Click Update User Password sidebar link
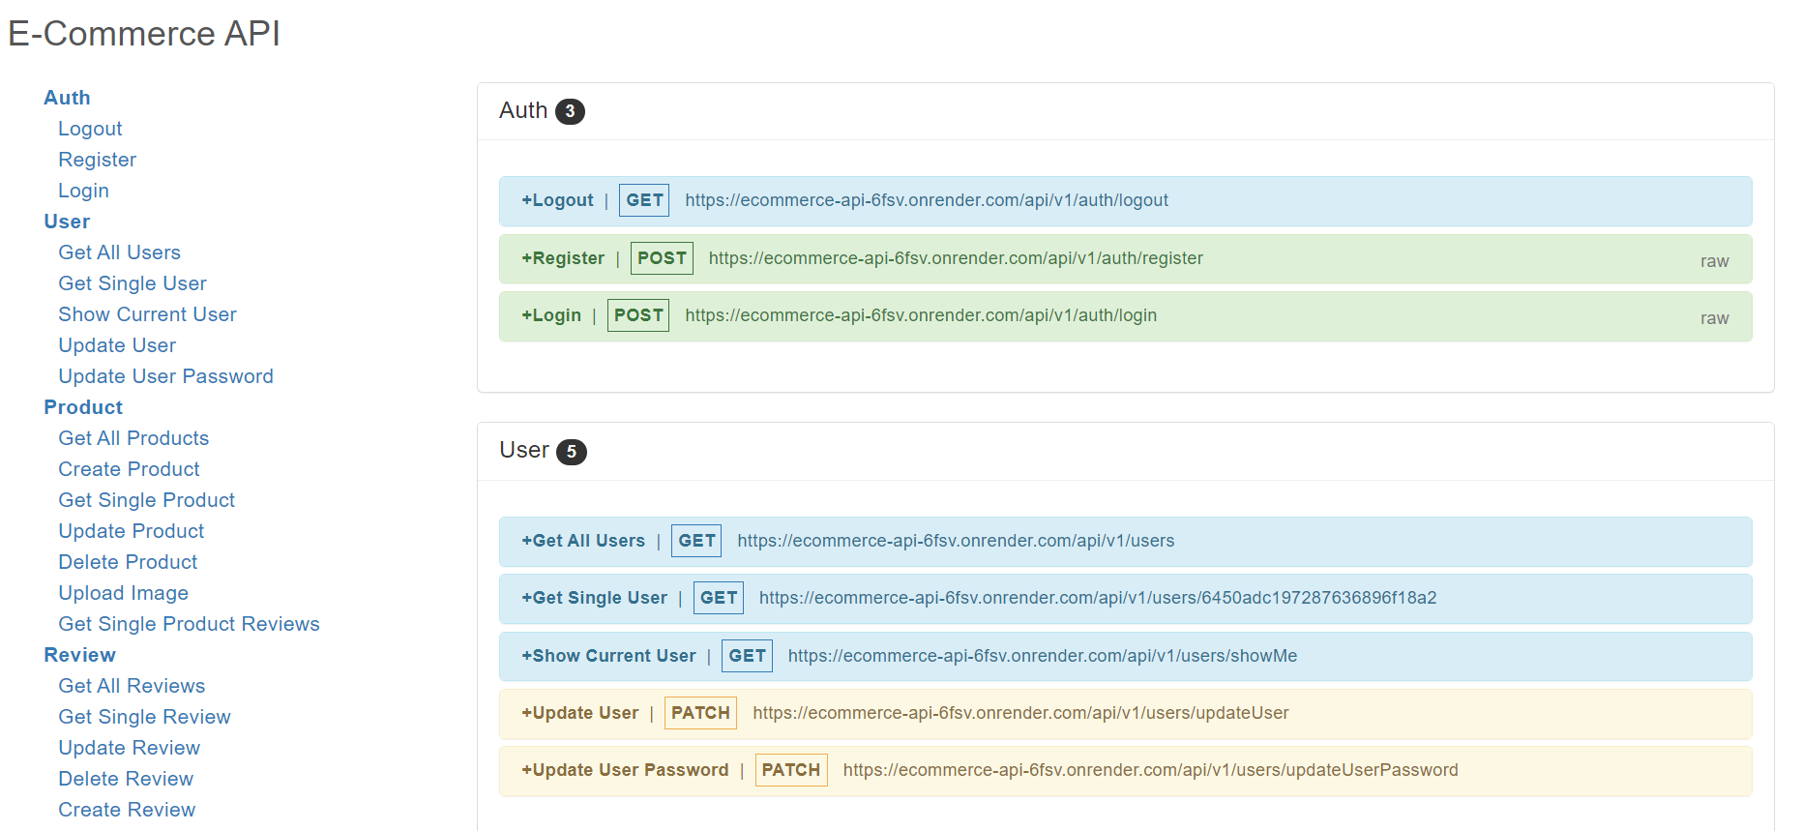The width and height of the screenshot is (1801, 831). point(165,376)
